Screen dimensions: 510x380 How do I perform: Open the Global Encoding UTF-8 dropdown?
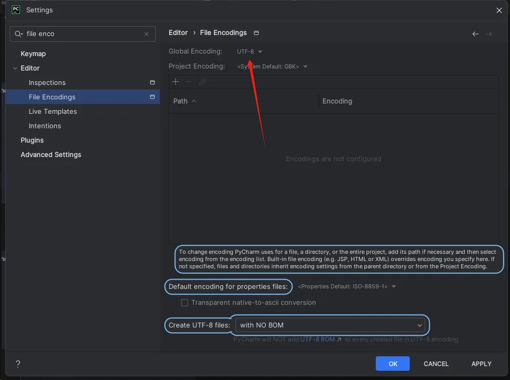tap(249, 51)
